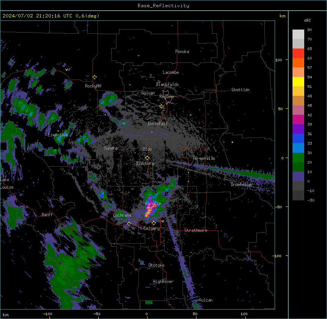Click the yellow 54 dBZ legend swatch

[298, 81]
